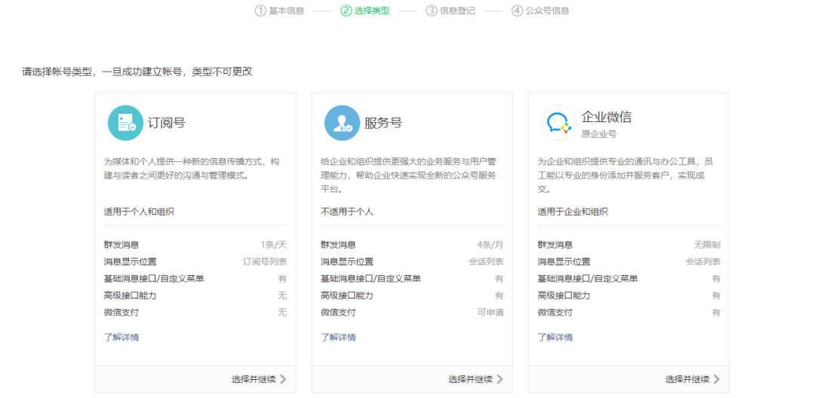Click 基础消息接口/自定义菜单 label in 服务号 card

pos(371,279)
